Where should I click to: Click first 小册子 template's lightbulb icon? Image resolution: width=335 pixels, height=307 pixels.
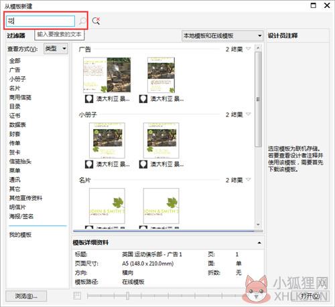point(89,165)
